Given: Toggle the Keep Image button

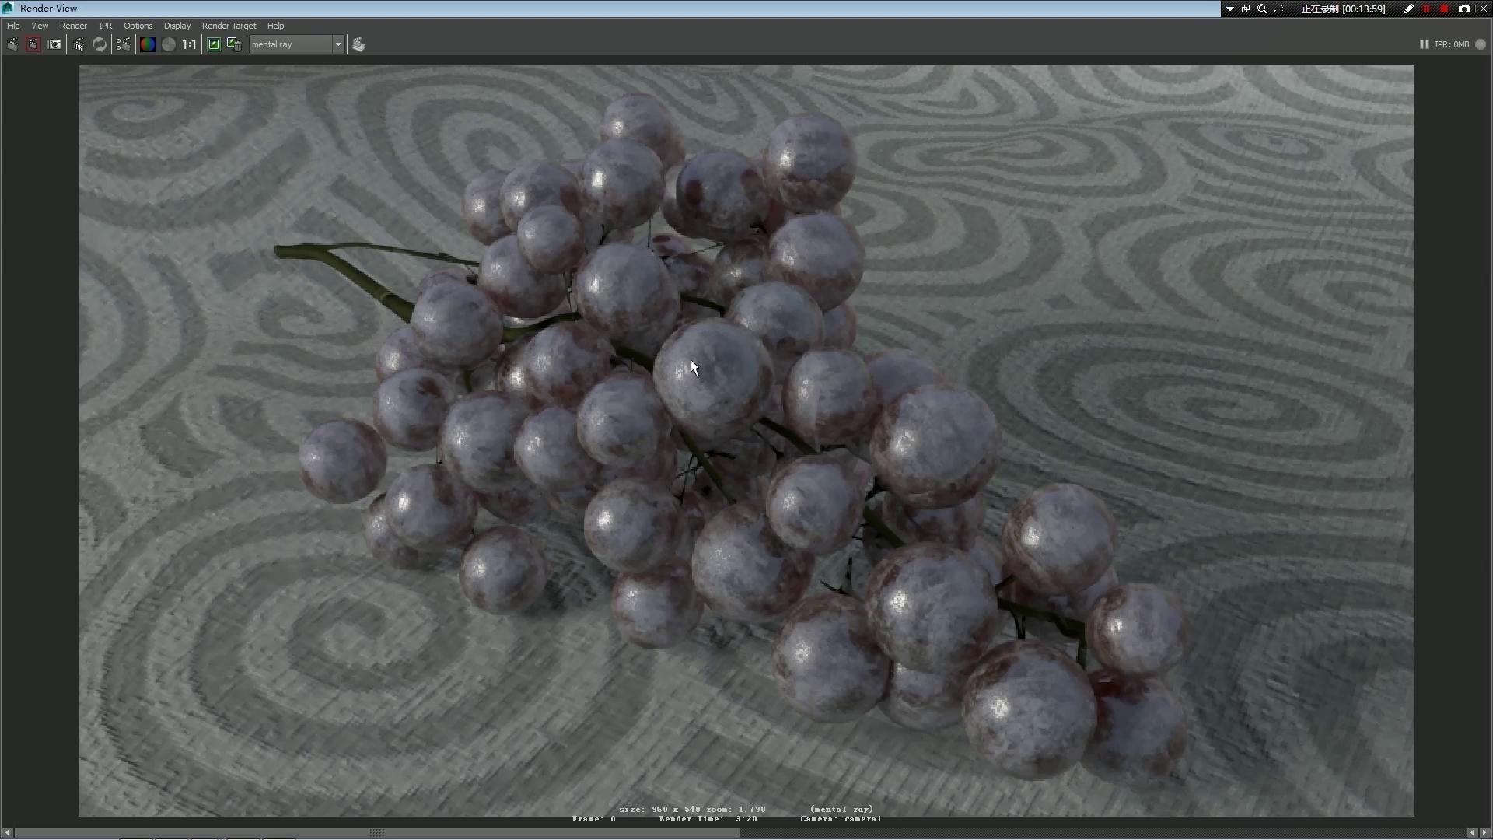Looking at the screenshot, I should pyautogui.click(x=214, y=44).
